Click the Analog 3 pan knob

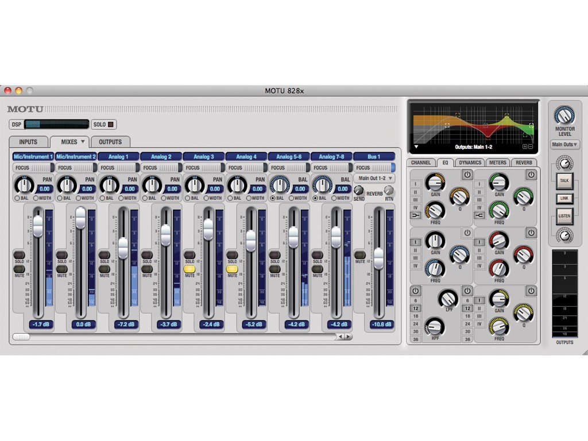click(x=194, y=185)
